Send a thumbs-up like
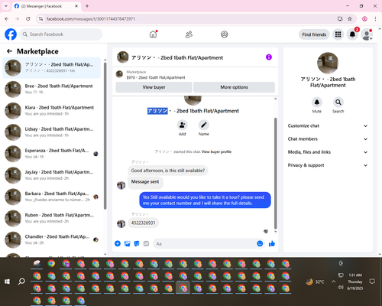Viewport: 382px width, 306px height. (272, 243)
